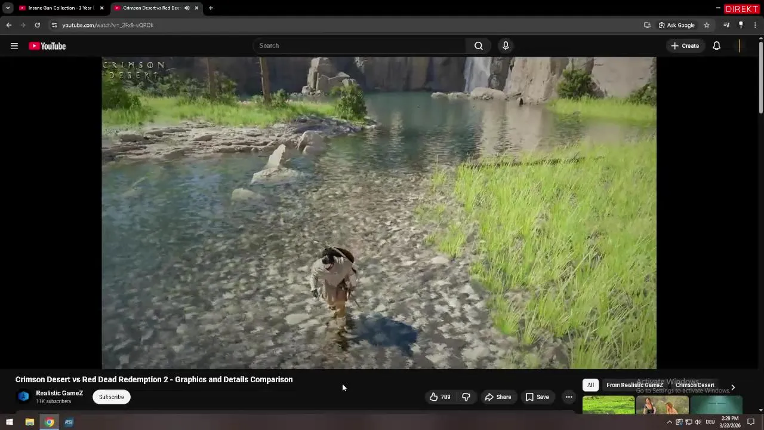764x430 pixels.
Task: Dislike the video with thumbs down
Action: pos(466,397)
